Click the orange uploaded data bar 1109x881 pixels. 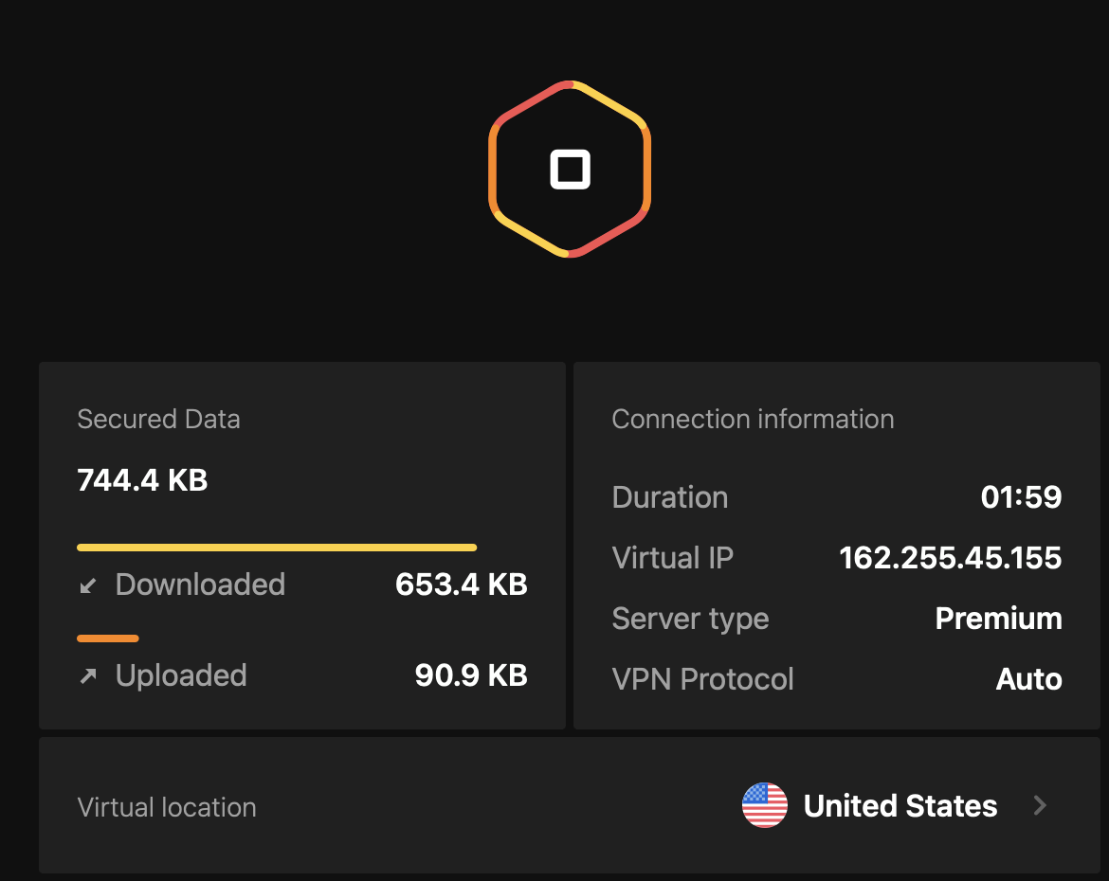click(x=108, y=638)
